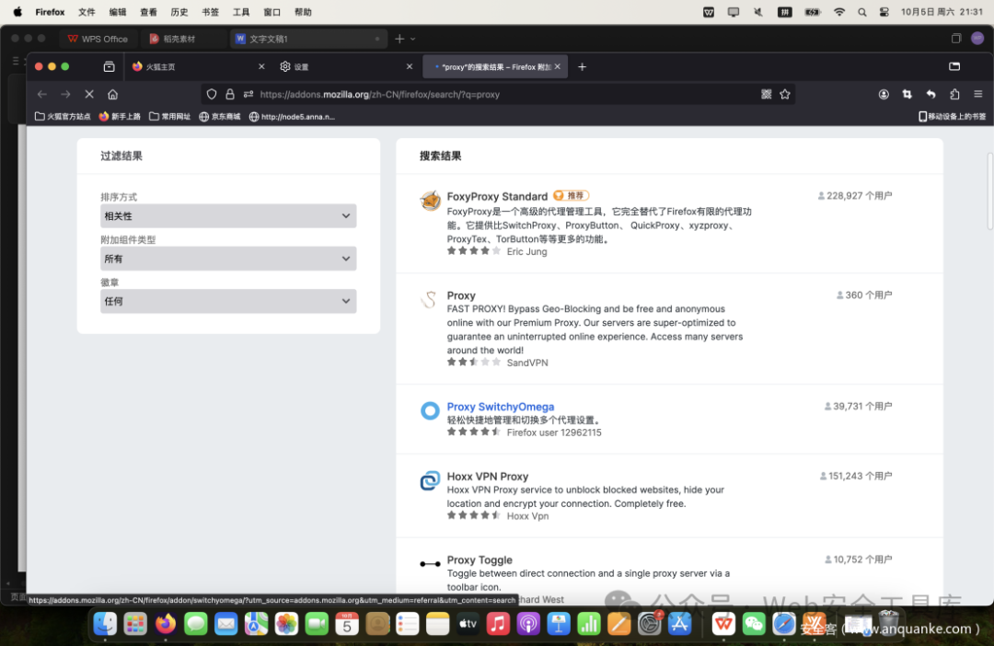The height and width of the screenshot is (646, 994).
Task: Expand WPS tab list chevron beside plus
Action: [412, 39]
